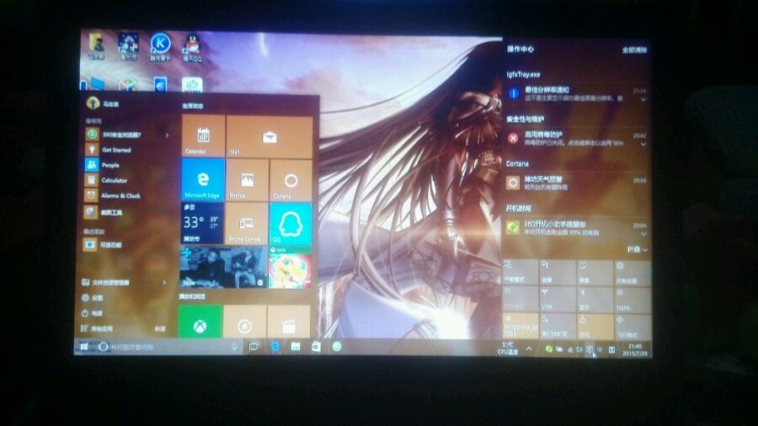Collapse the quick actions with 折叠
The width and height of the screenshot is (758, 426).
(638, 249)
